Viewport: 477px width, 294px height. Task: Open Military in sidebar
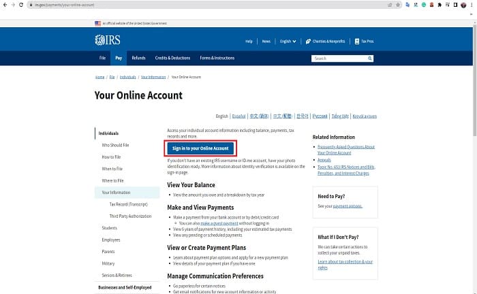click(x=108, y=263)
